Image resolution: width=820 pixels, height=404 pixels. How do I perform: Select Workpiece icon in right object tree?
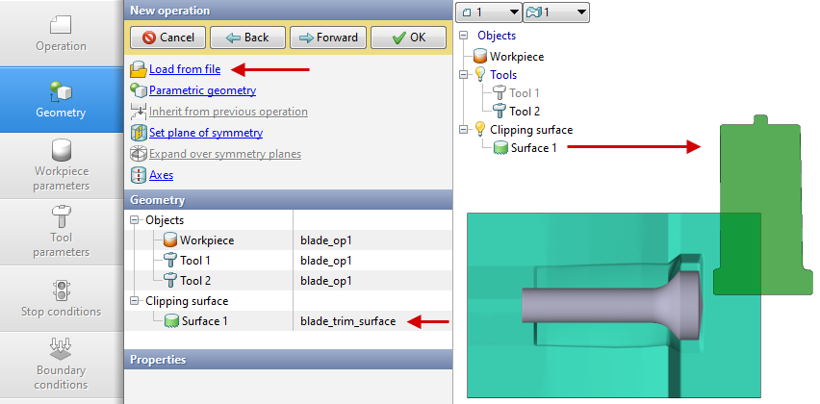[480, 57]
